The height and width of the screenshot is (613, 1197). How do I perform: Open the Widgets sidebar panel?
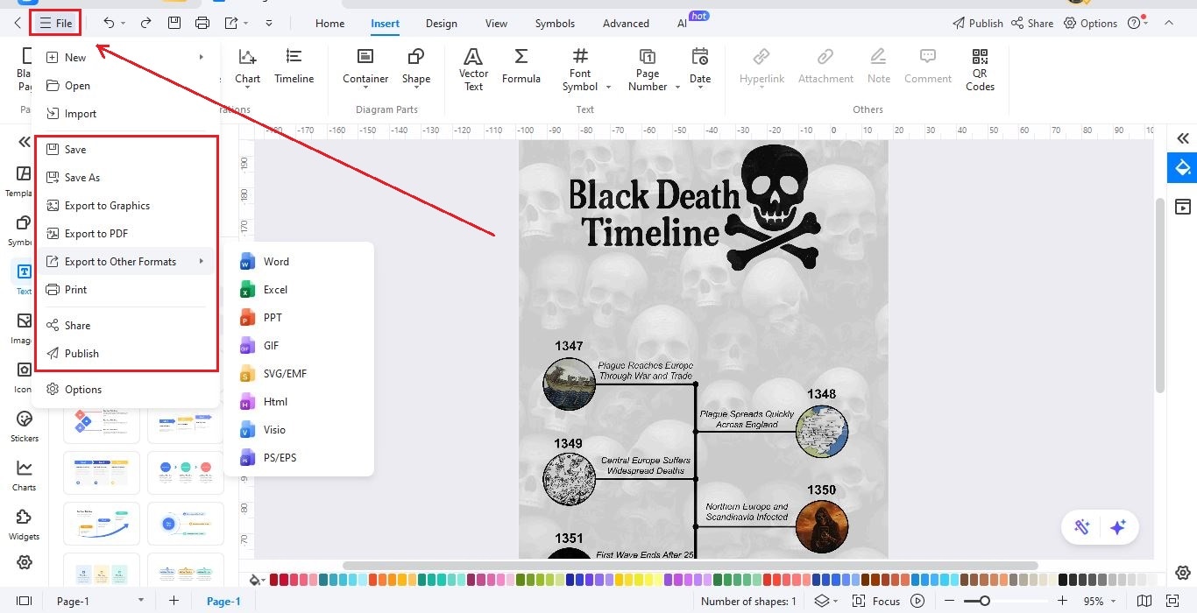(25, 524)
